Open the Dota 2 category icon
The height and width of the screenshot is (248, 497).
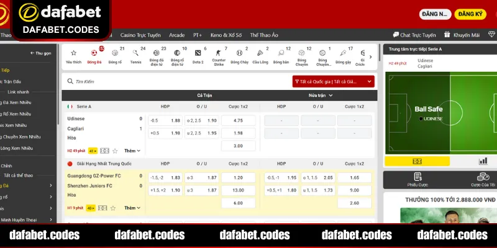pos(198,56)
